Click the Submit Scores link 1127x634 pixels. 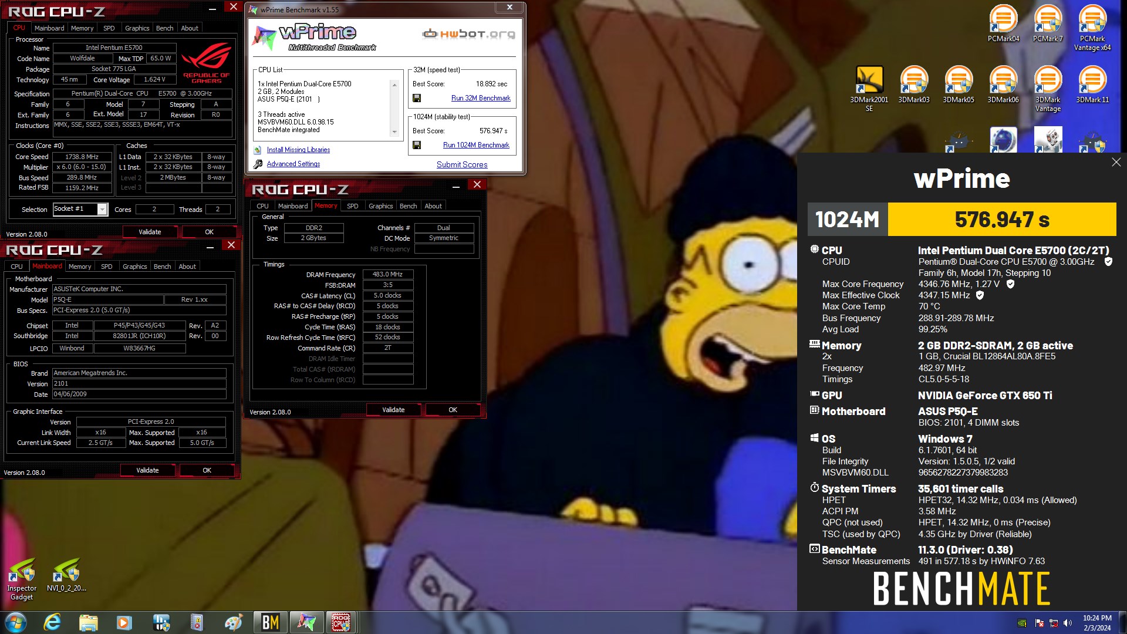coord(462,165)
